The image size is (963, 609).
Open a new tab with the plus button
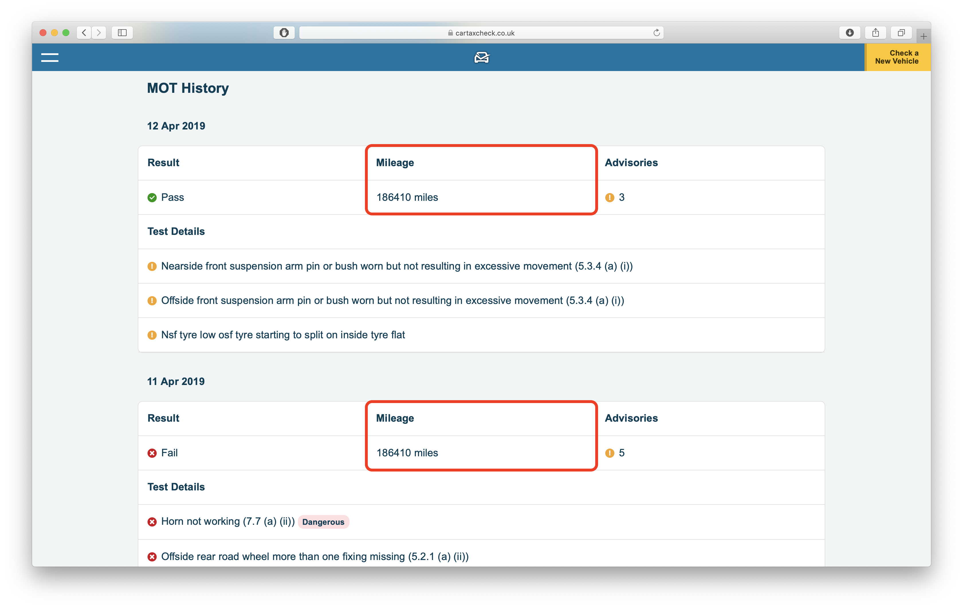point(923,36)
